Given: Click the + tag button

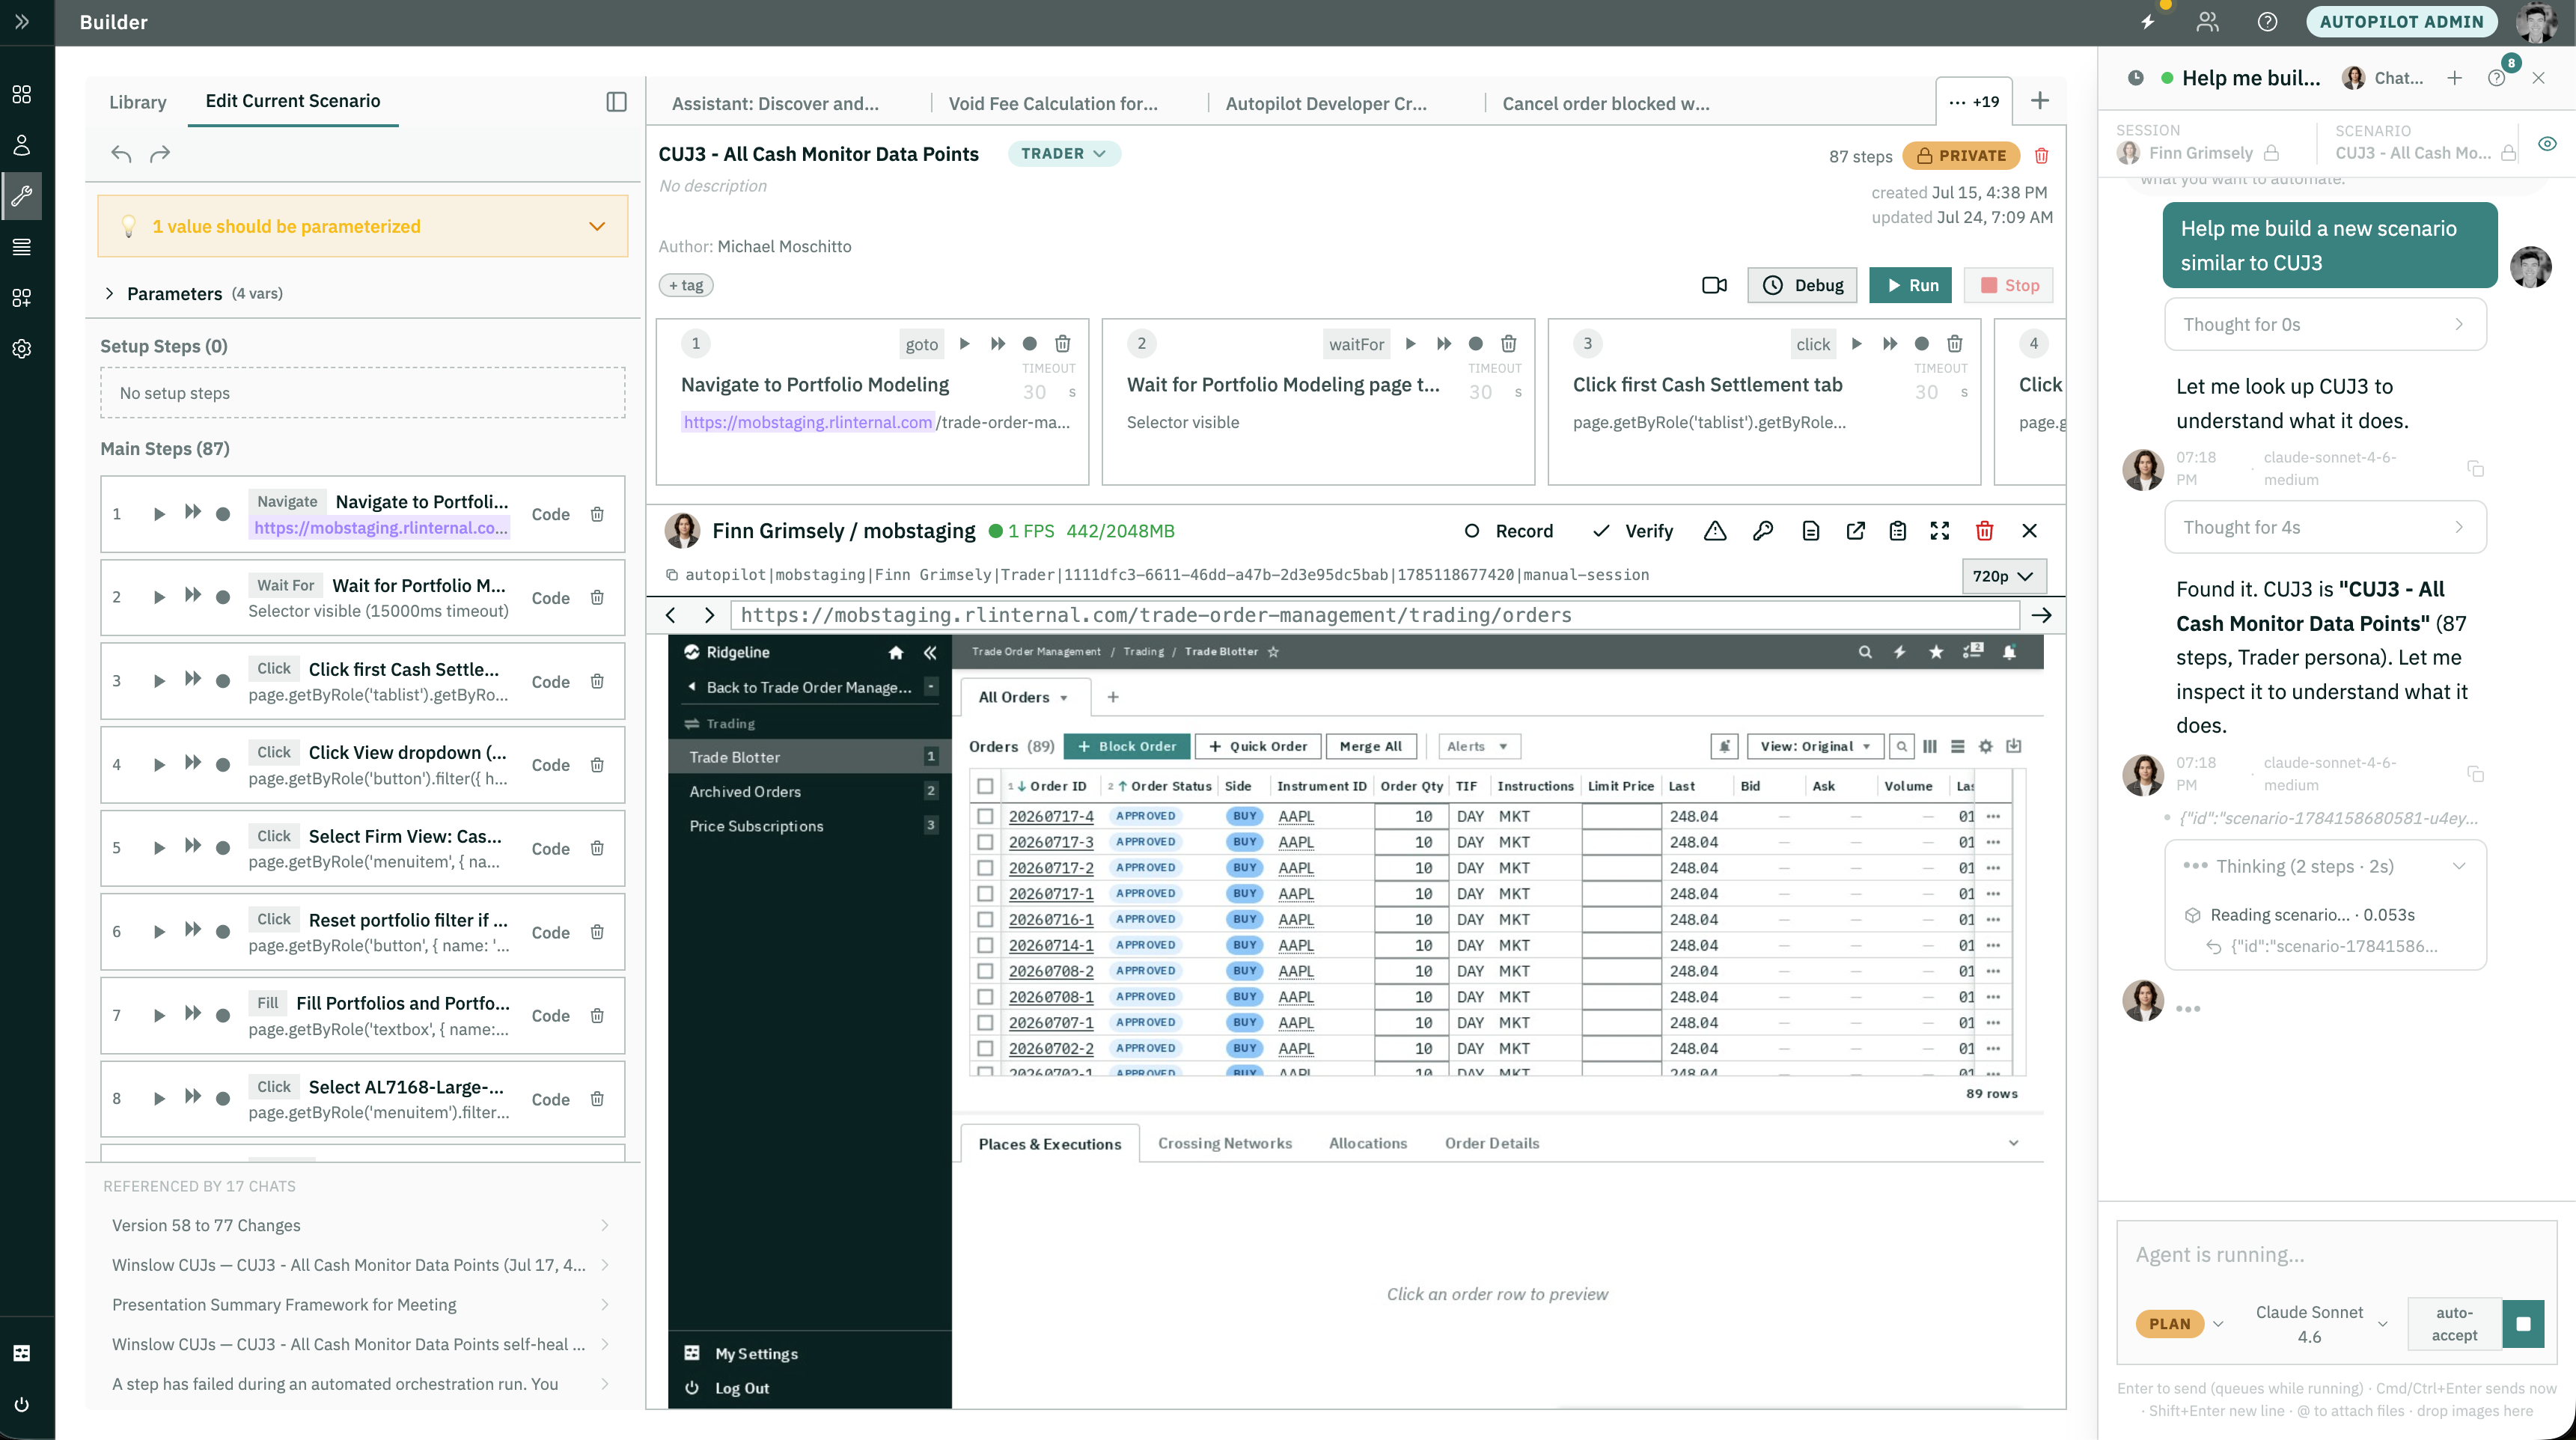Looking at the screenshot, I should pyautogui.click(x=686, y=285).
